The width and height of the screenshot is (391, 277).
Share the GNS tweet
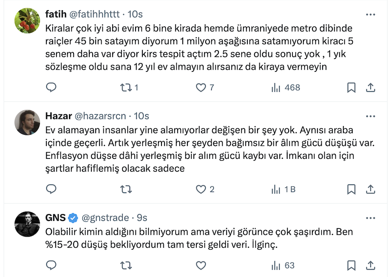tap(370, 266)
